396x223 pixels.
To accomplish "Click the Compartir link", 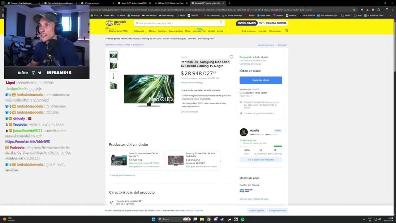I will click(x=282, y=45).
